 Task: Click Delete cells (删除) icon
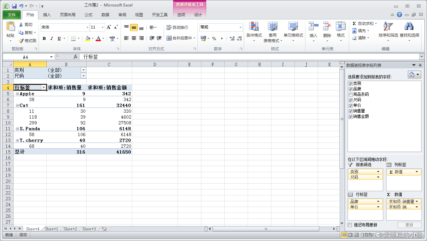[x=327, y=26]
